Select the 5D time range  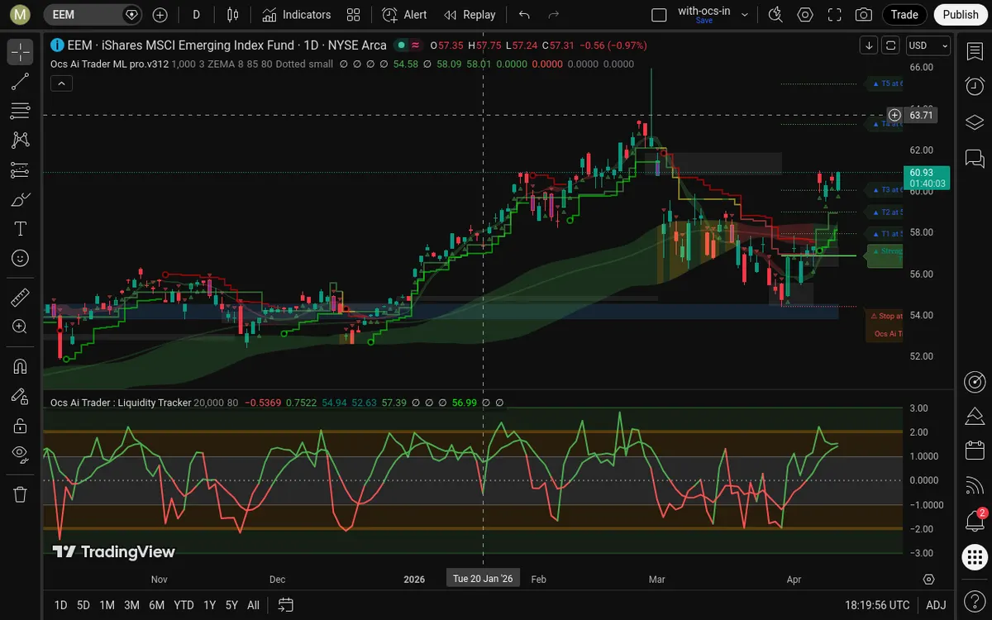point(83,605)
